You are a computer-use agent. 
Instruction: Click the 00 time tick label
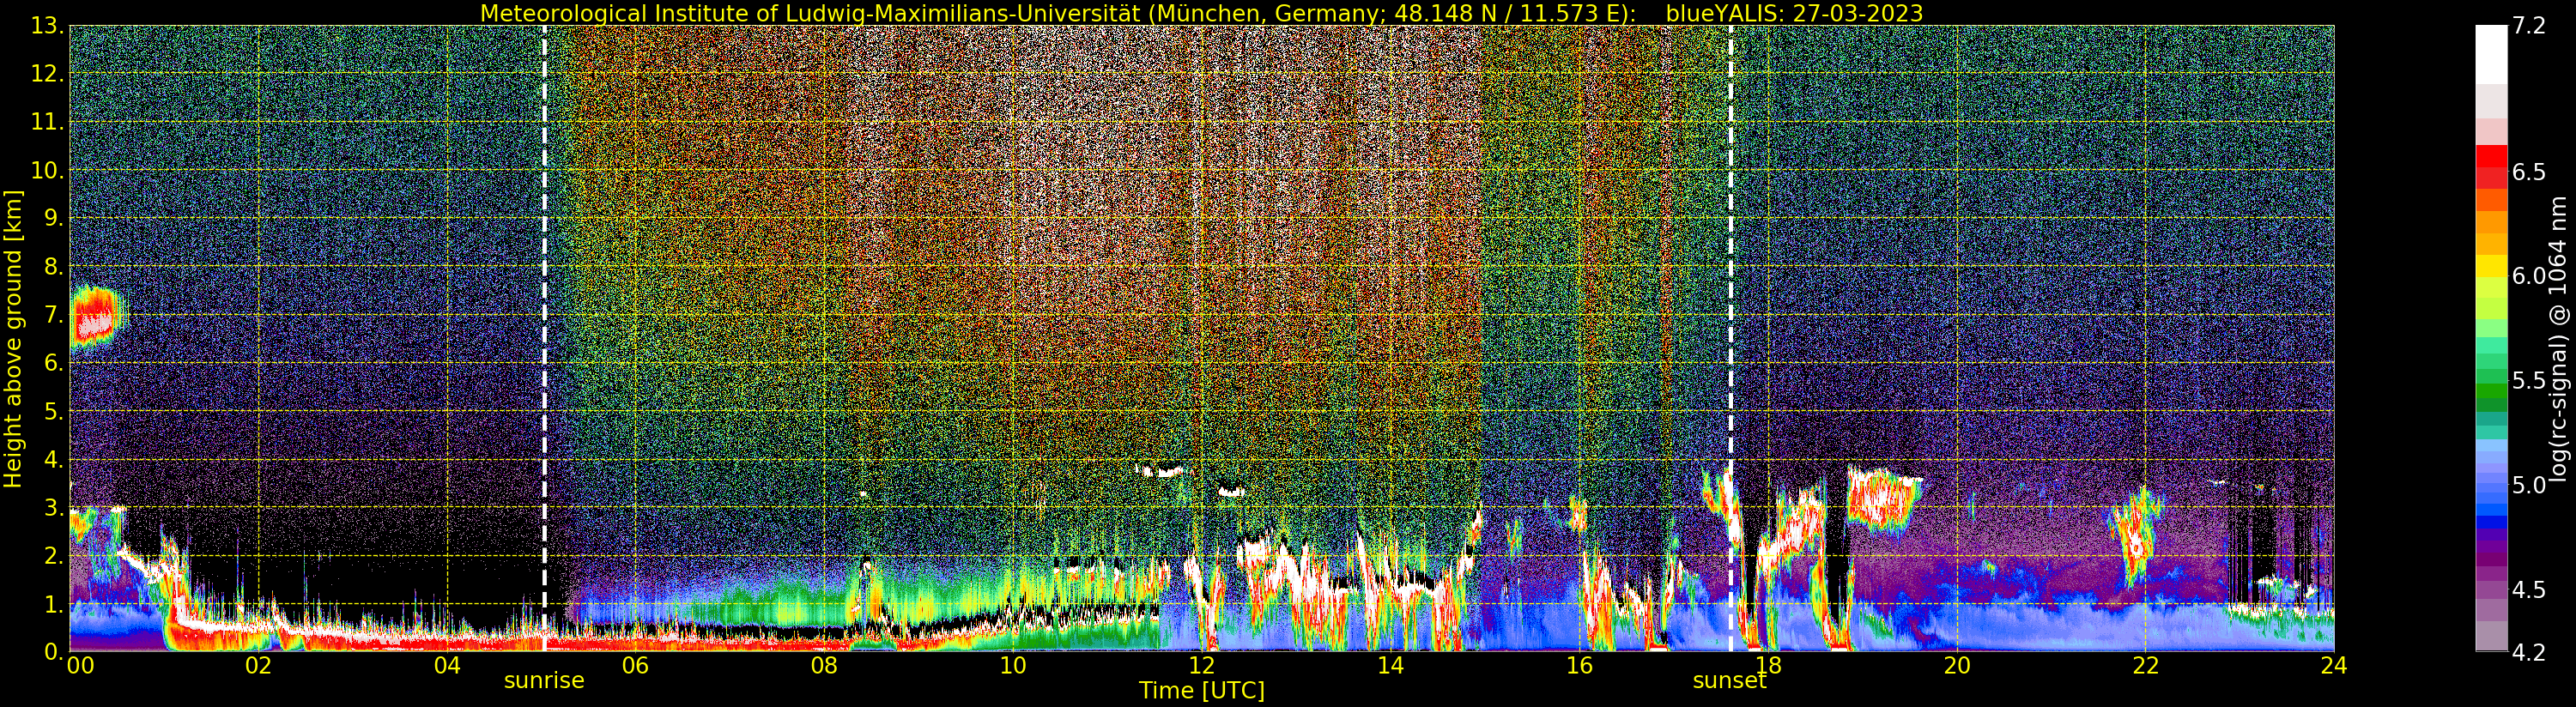point(80,666)
